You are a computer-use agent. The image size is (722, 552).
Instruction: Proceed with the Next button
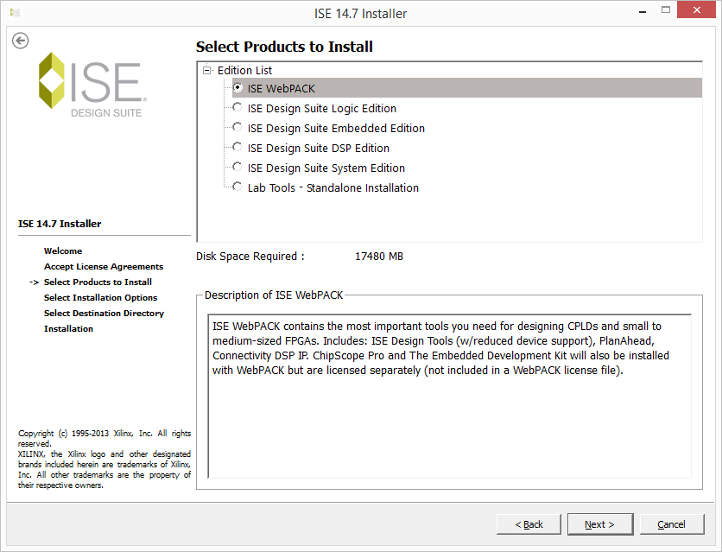pos(600,524)
